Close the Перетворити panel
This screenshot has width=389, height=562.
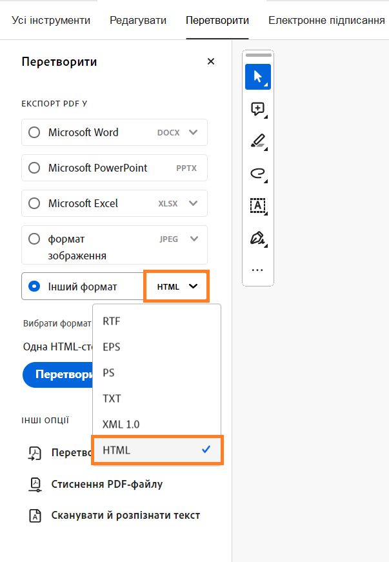[x=210, y=62]
